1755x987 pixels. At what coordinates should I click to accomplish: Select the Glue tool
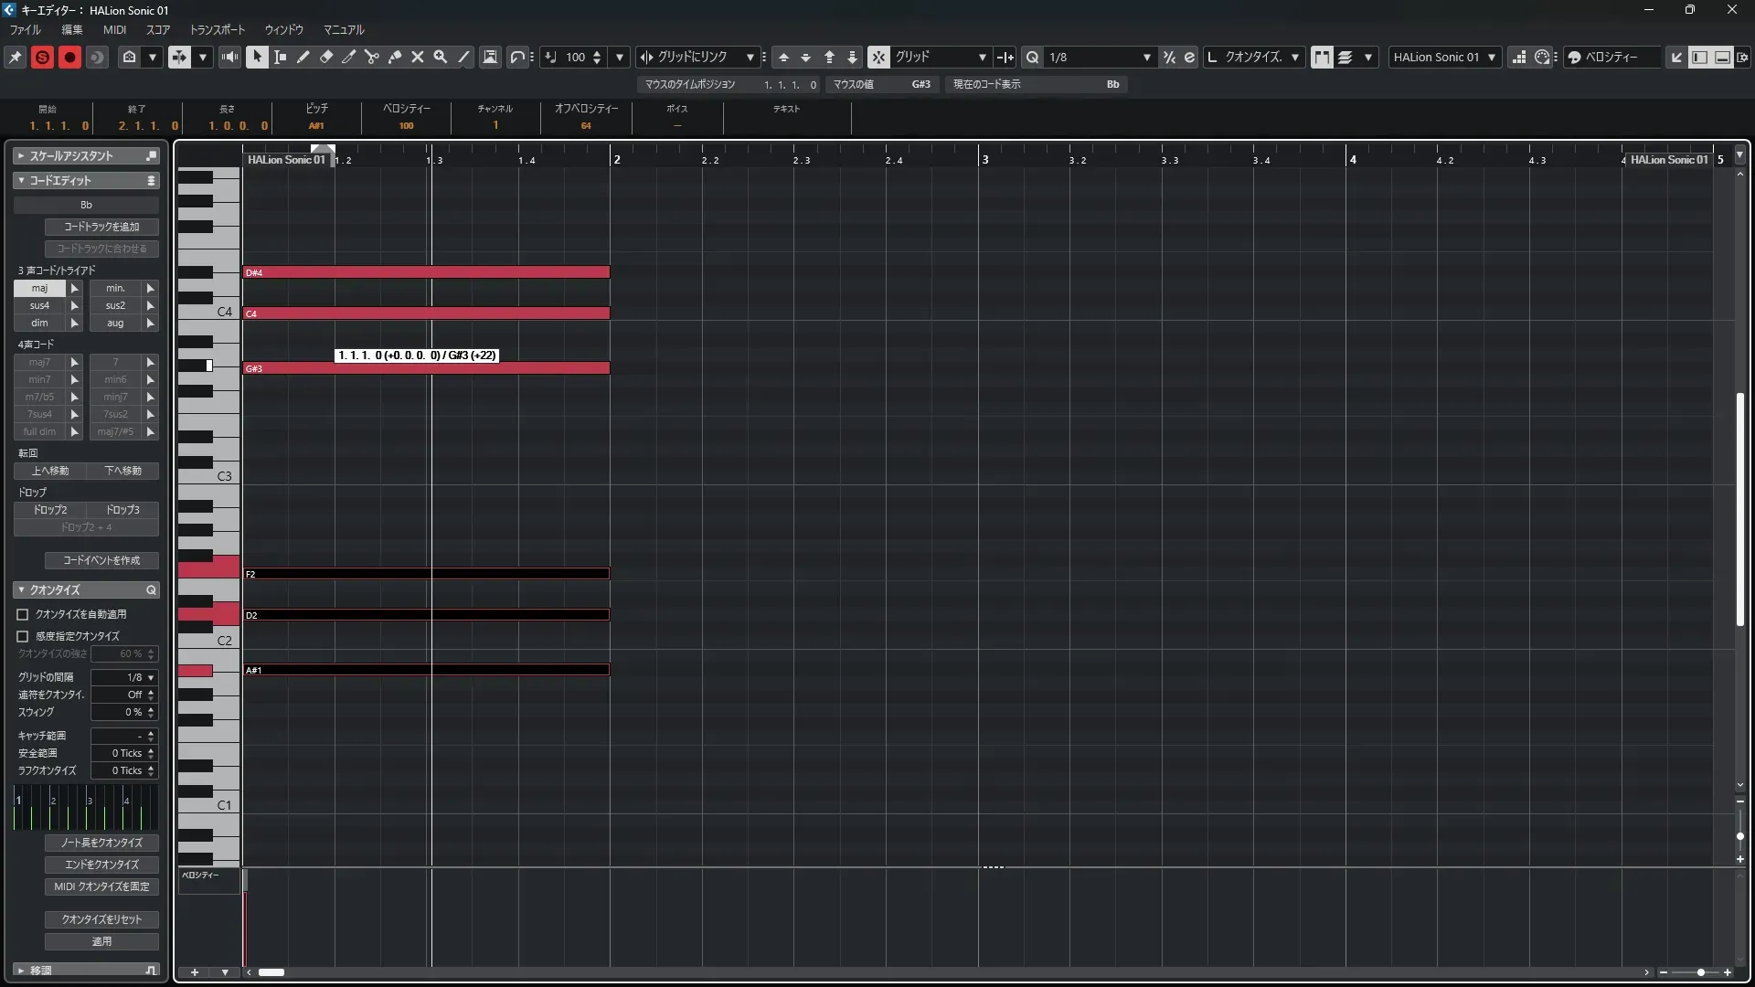(394, 57)
